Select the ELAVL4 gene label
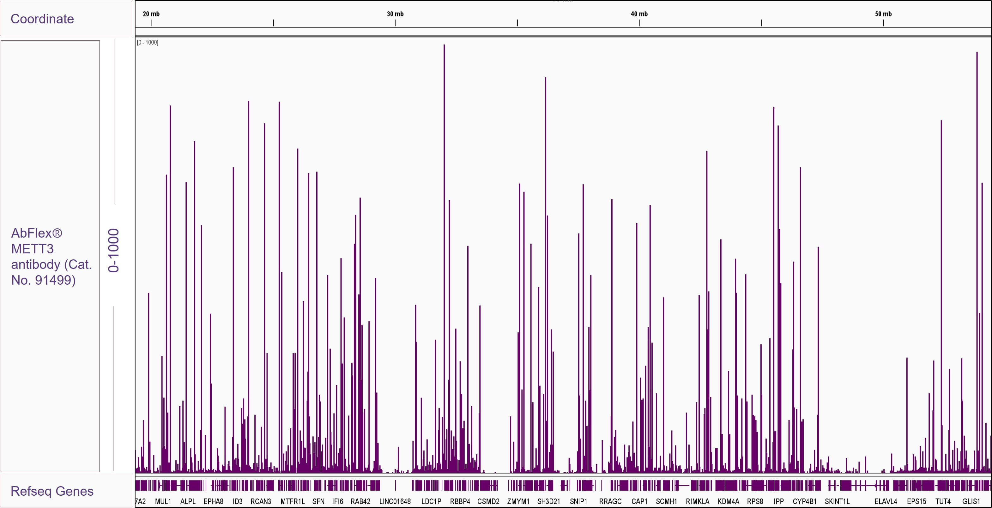Screen dimensions: 992x508 click(x=886, y=501)
